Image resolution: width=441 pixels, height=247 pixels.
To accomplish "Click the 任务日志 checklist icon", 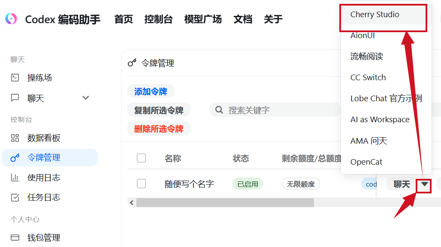I will pyautogui.click(x=15, y=197).
